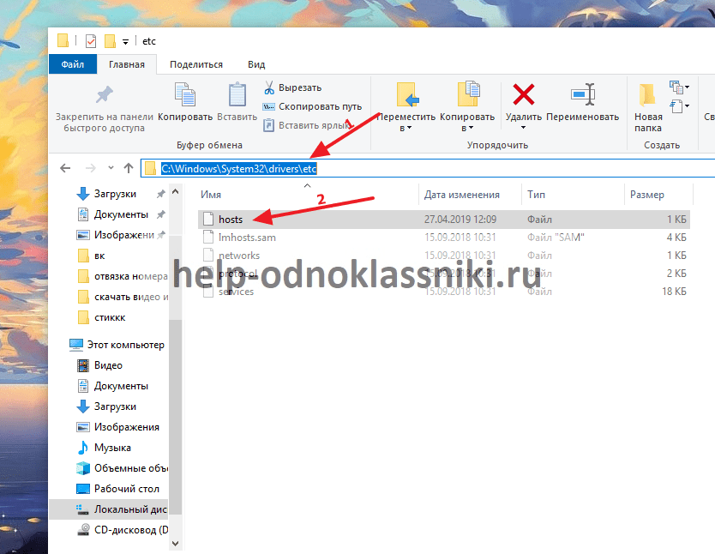715x554 pixels.
Task: Open Documents (Документы) under This PC
Action: 121,386
